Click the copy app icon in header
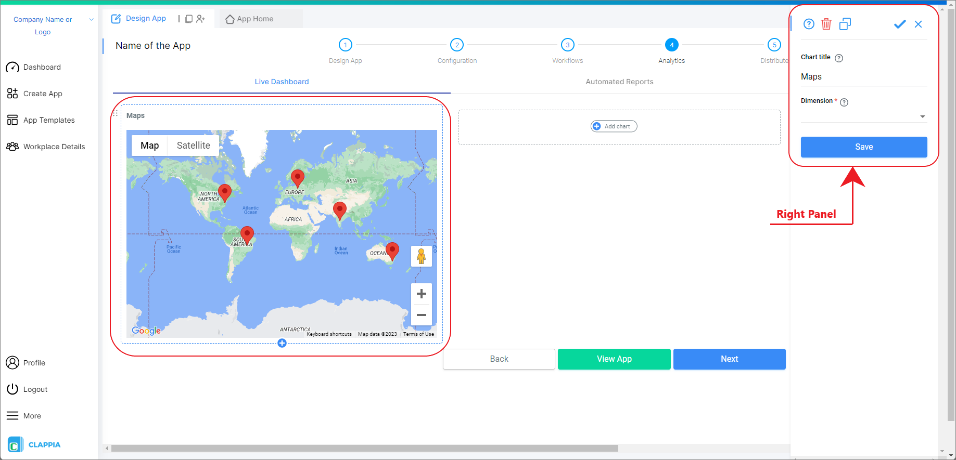Screen dimensions: 956x460 [189, 19]
